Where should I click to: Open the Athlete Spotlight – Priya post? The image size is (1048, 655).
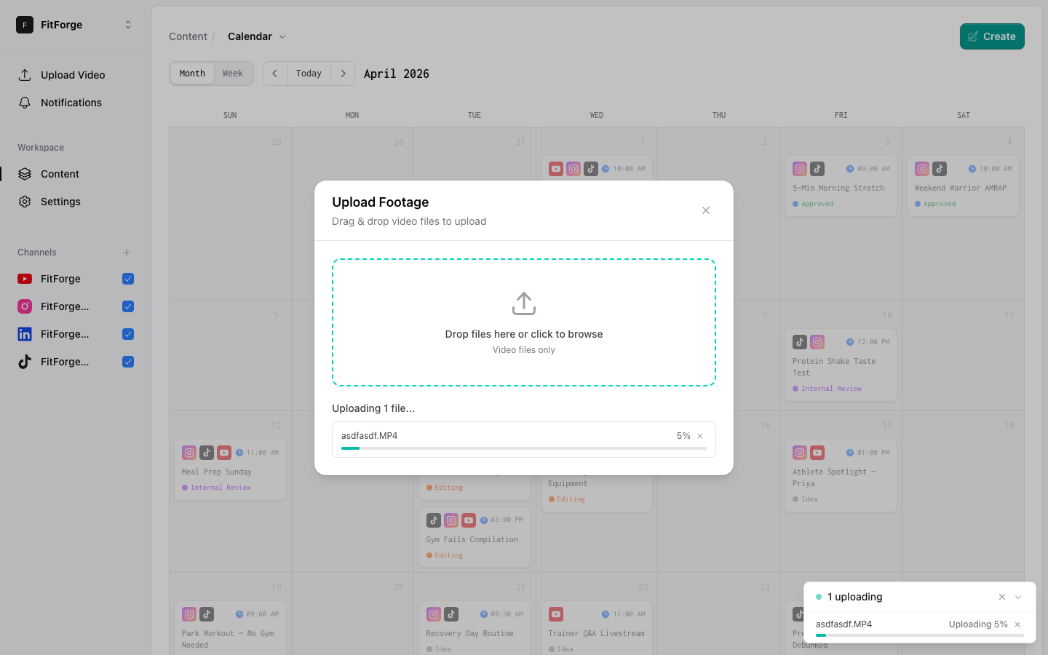(x=841, y=476)
